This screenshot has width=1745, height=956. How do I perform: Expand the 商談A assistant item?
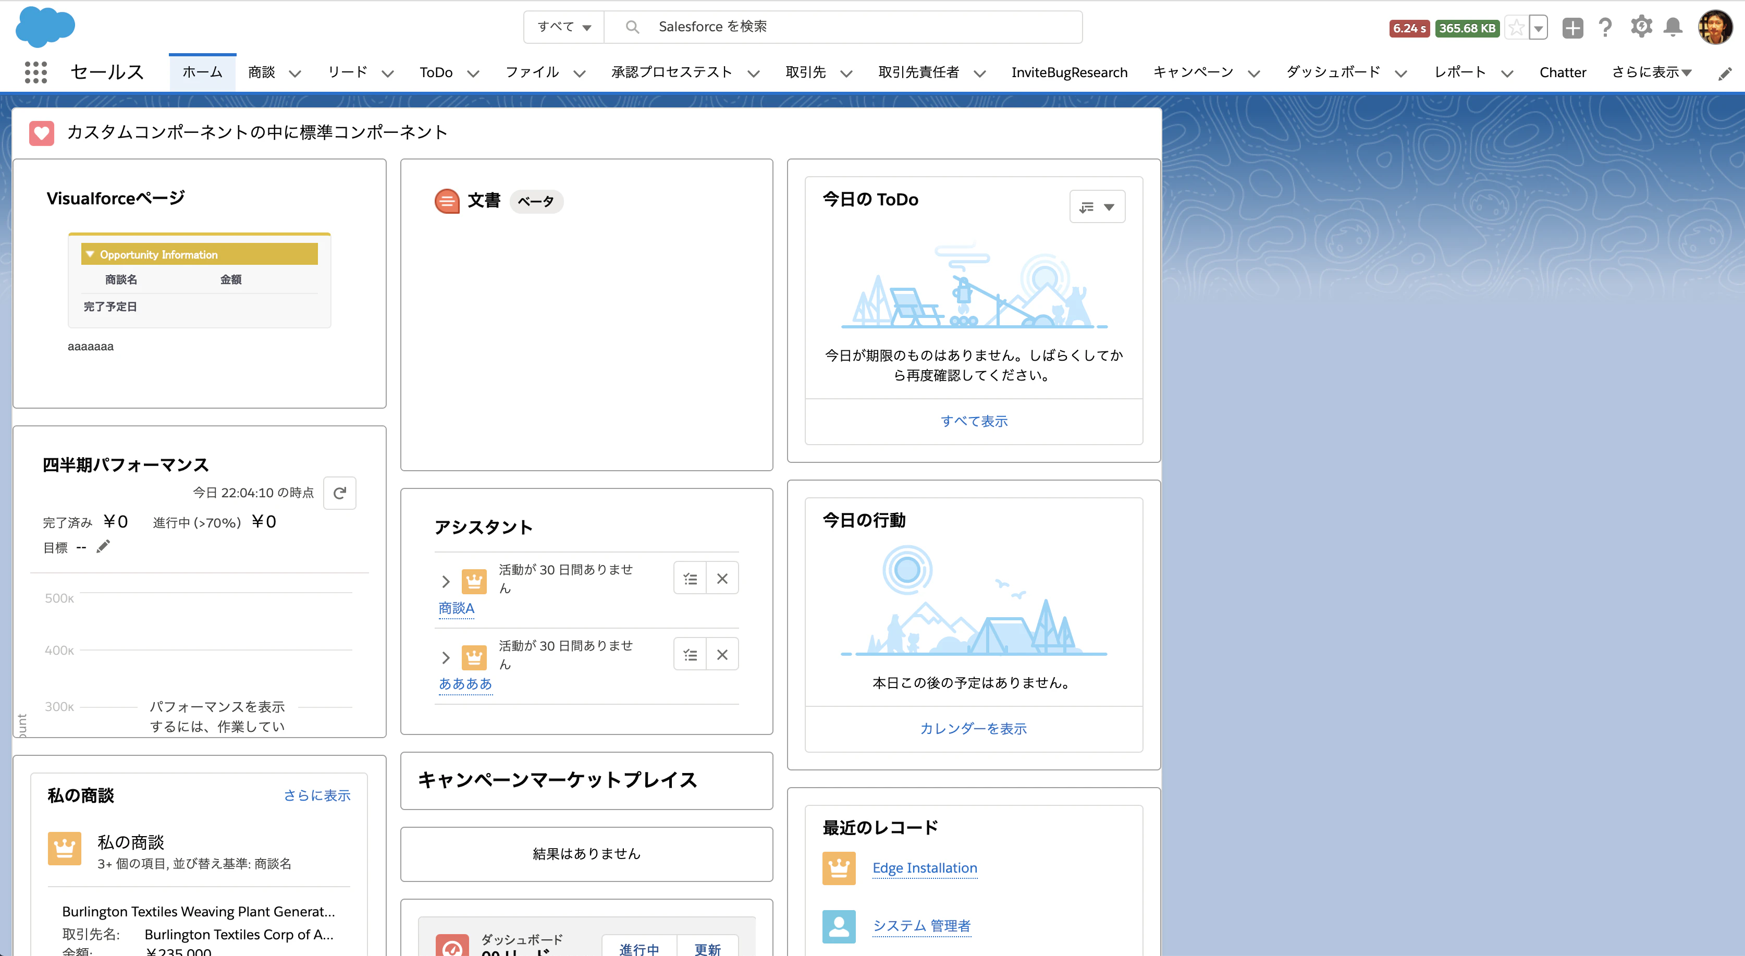[445, 581]
